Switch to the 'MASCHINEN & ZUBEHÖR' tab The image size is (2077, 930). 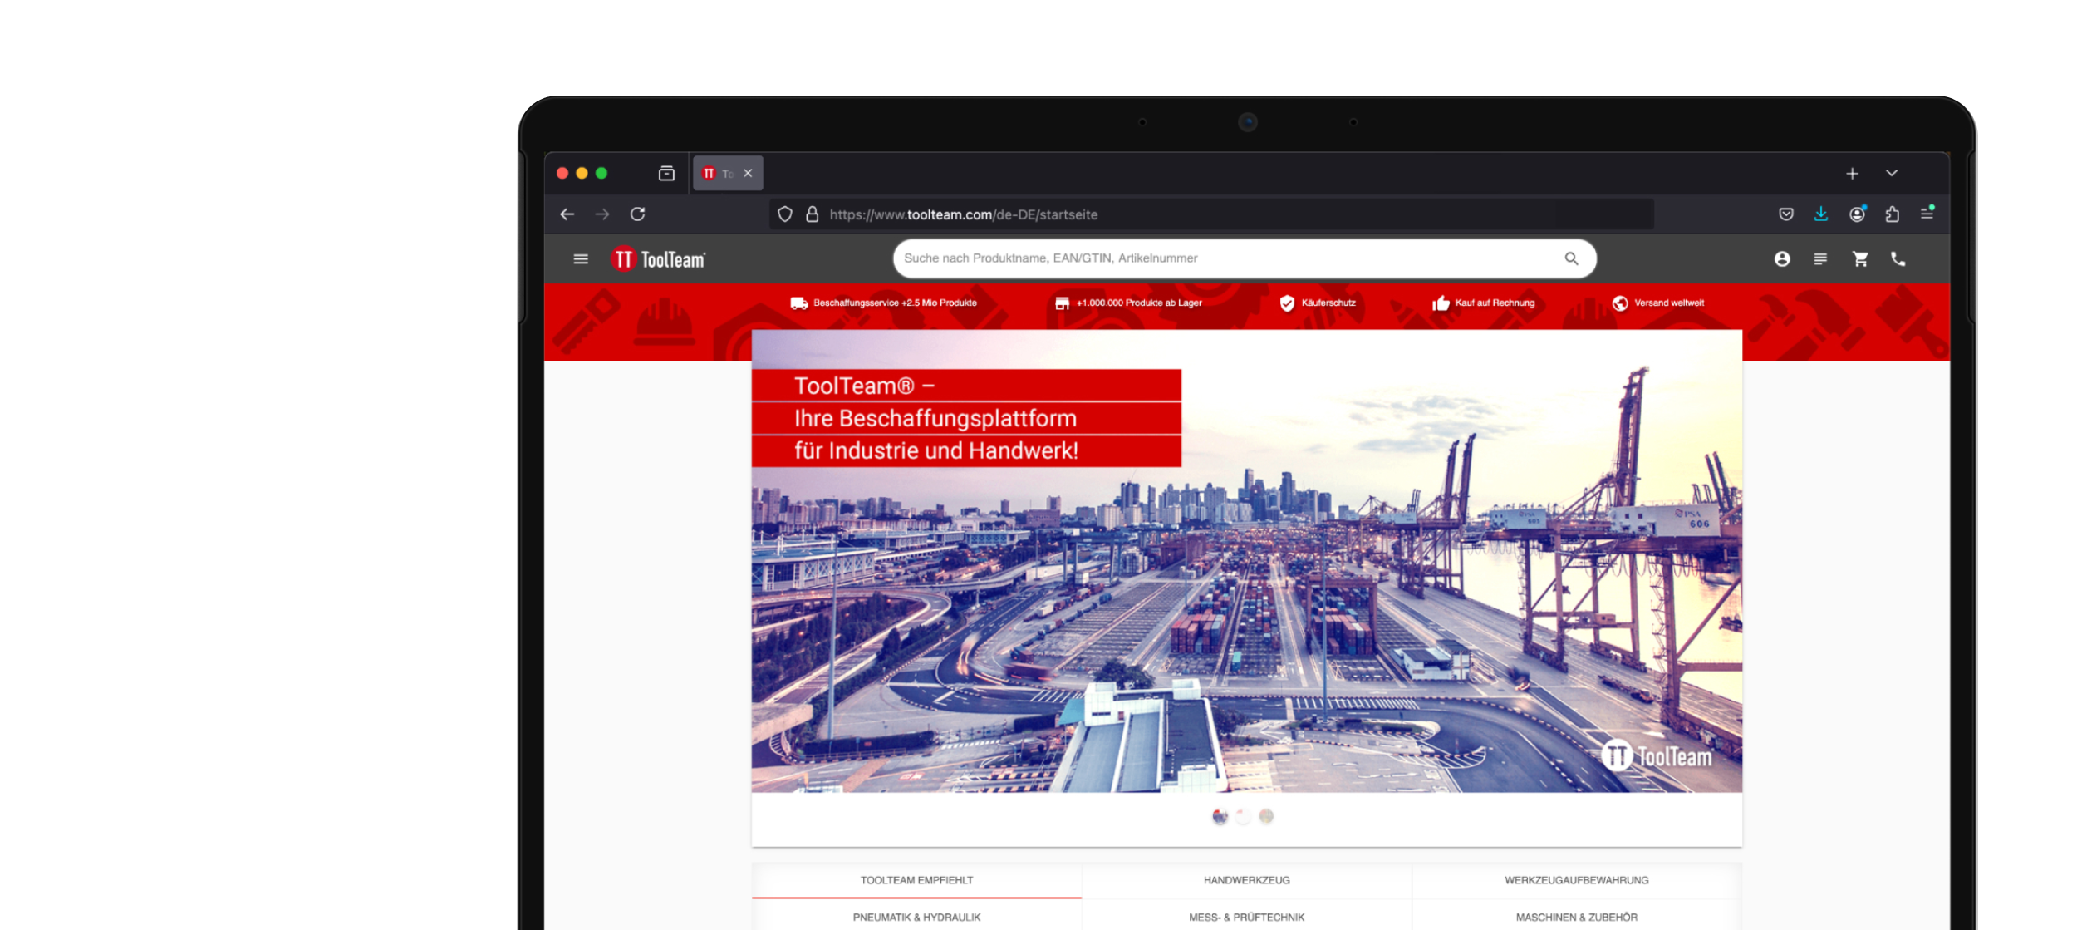1576,918
